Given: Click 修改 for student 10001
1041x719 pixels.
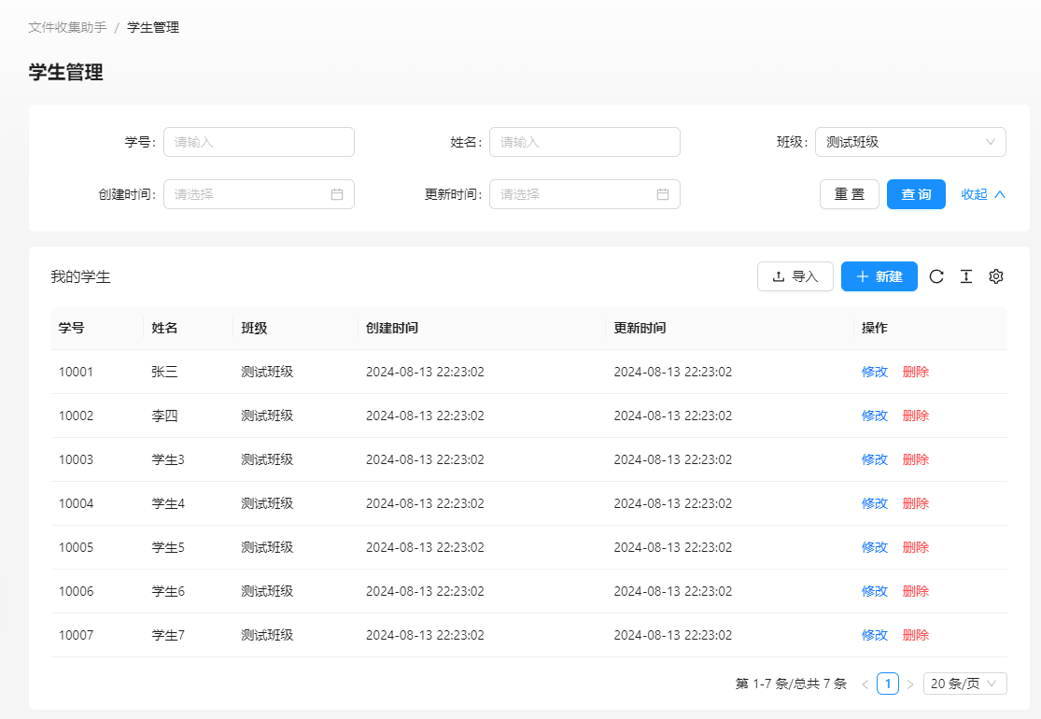Looking at the screenshot, I should pos(875,372).
